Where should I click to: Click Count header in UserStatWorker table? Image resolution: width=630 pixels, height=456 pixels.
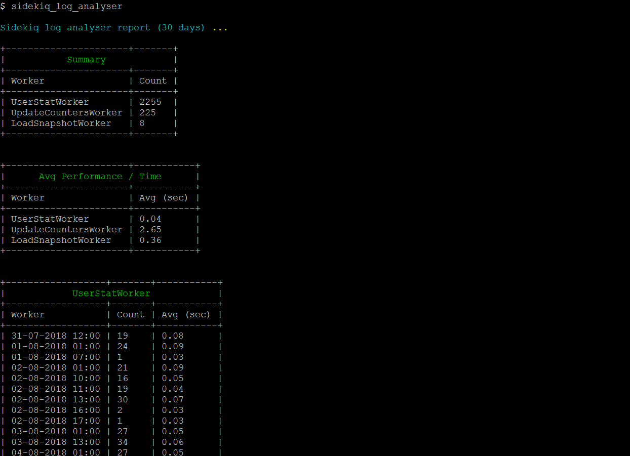tap(131, 315)
